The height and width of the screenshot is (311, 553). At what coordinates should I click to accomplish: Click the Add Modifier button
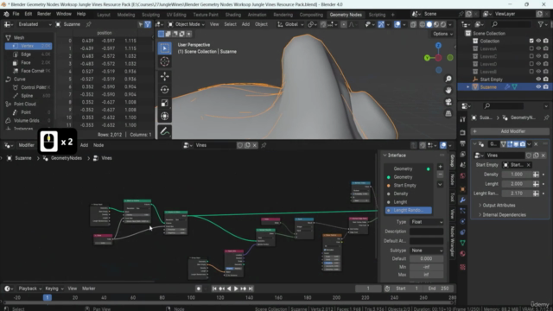(x=510, y=131)
